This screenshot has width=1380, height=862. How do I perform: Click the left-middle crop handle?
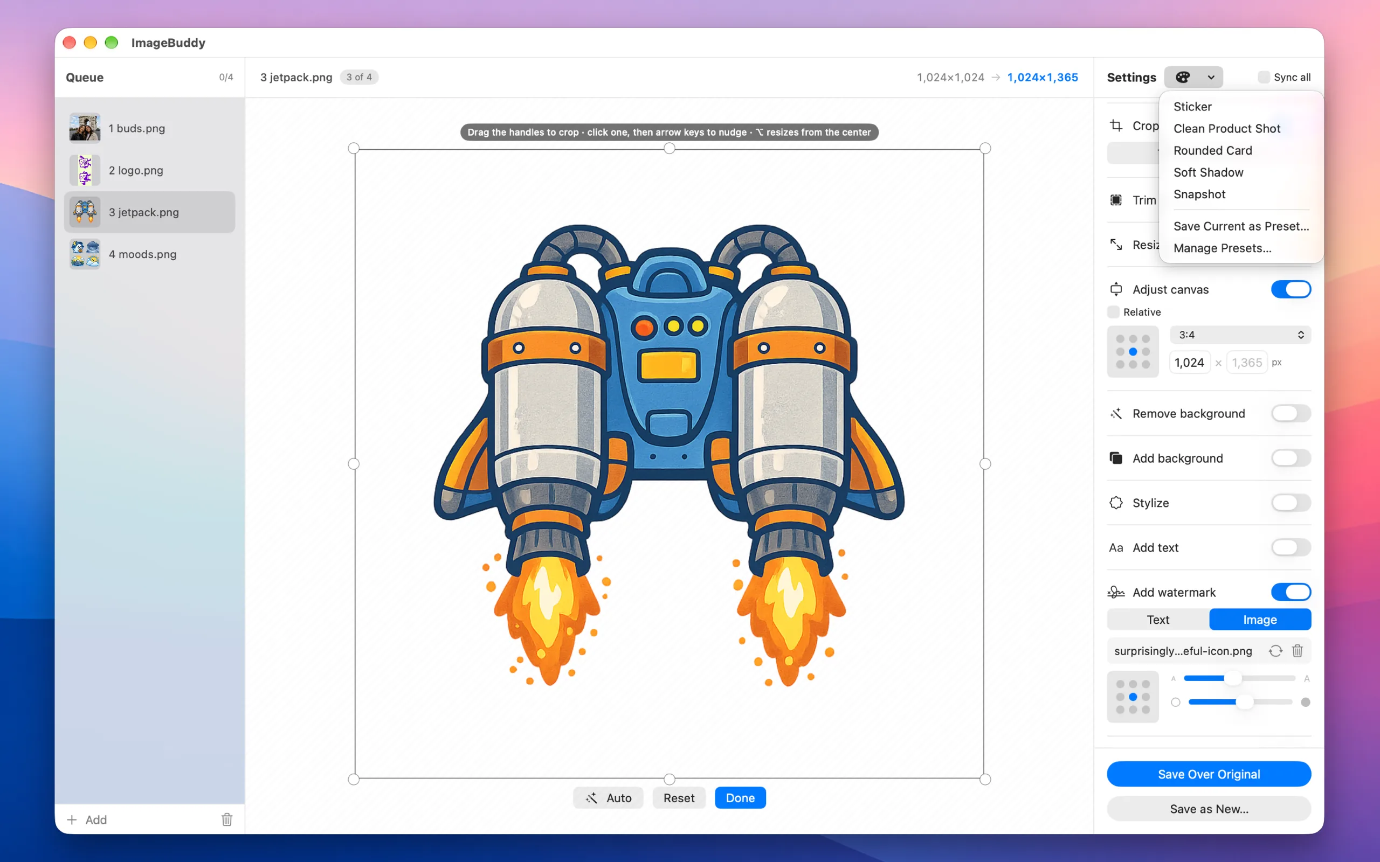pos(354,464)
